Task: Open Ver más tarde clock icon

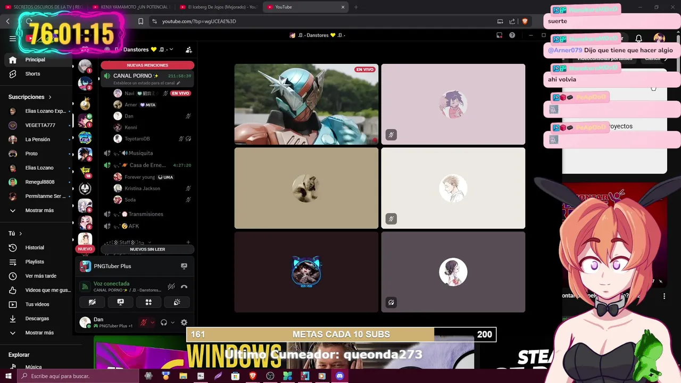Action: [x=13, y=276]
